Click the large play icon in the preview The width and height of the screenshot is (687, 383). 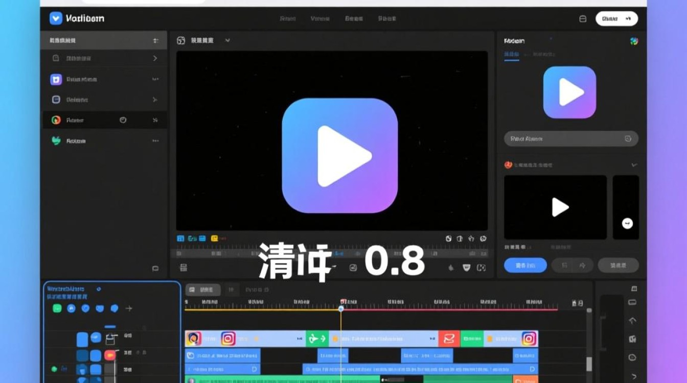pos(340,155)
